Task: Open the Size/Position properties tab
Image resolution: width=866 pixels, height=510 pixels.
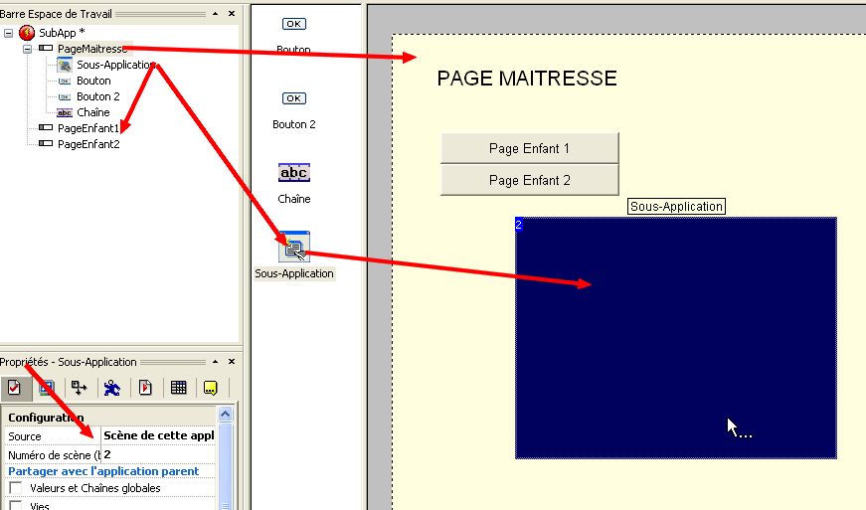Action: pos(79,388)
